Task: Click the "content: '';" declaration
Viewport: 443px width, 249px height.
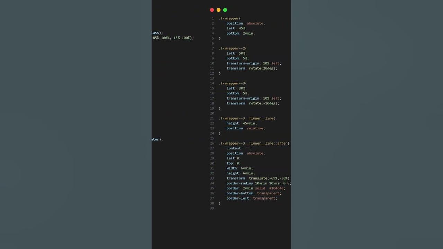Action: coord(239,148)
